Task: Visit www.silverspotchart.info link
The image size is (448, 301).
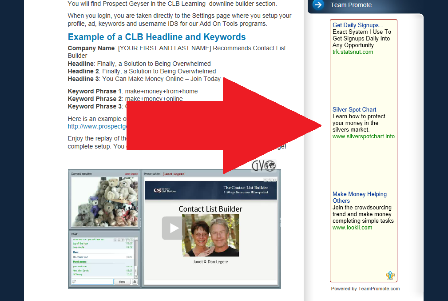Action: (364, 136)
